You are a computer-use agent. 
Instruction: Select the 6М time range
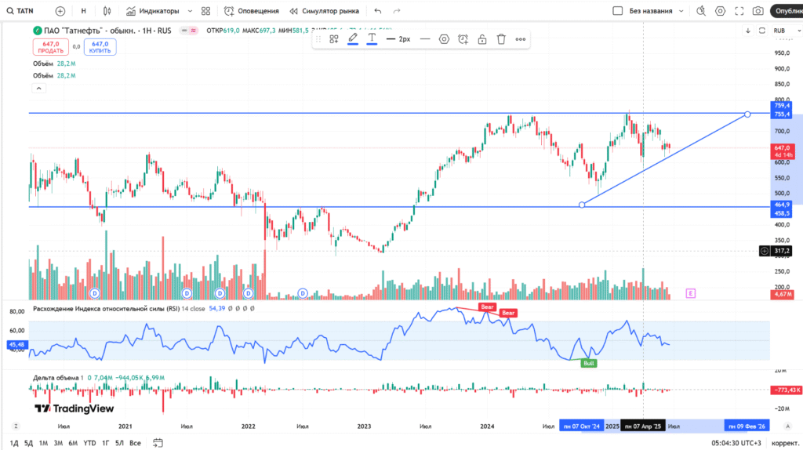click(73, 443)
